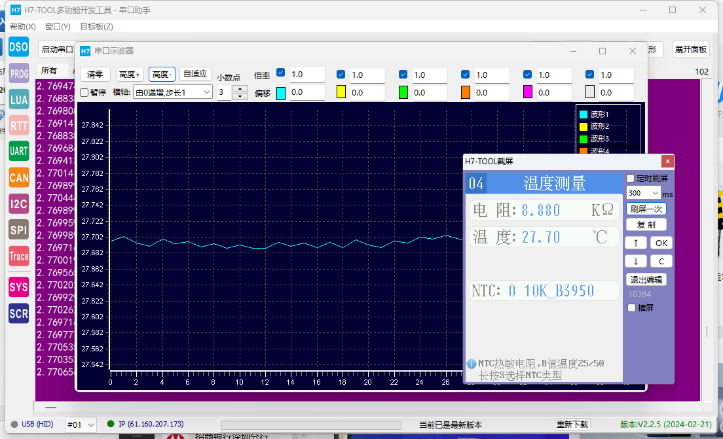Click the H7 logo in main title bar
Screen dimensions: 723x439
pyautogui.click(x=16, y=10)
